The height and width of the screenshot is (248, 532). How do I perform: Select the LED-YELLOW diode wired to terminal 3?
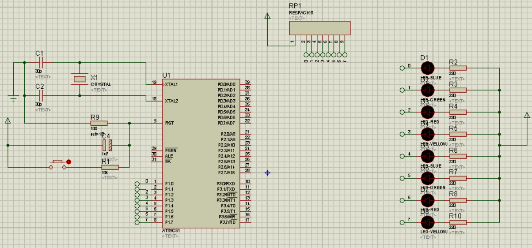427,134
